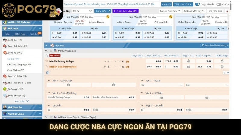Bet Basilan Viva Portmasters at 0.23
The image size is (241, 135).
[x=114, y=97]
